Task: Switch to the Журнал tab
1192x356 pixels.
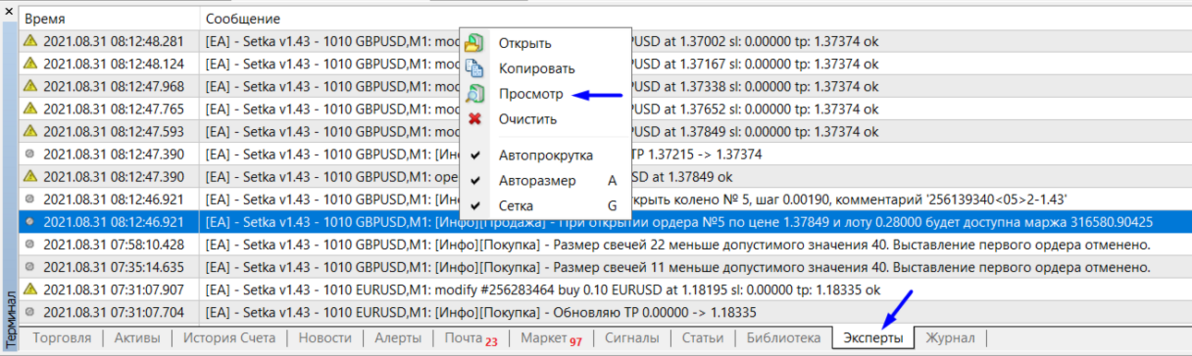Action: [x=951, y=338]
